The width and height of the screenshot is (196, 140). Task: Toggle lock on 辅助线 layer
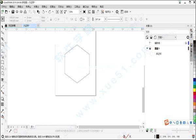click(x=186, y=43)
